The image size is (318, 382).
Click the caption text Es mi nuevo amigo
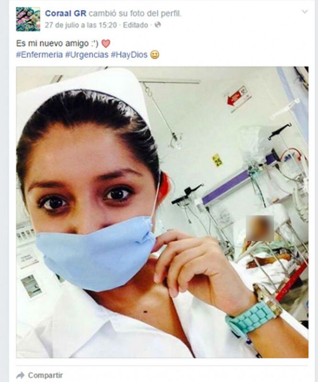click(x=53, y=43)
